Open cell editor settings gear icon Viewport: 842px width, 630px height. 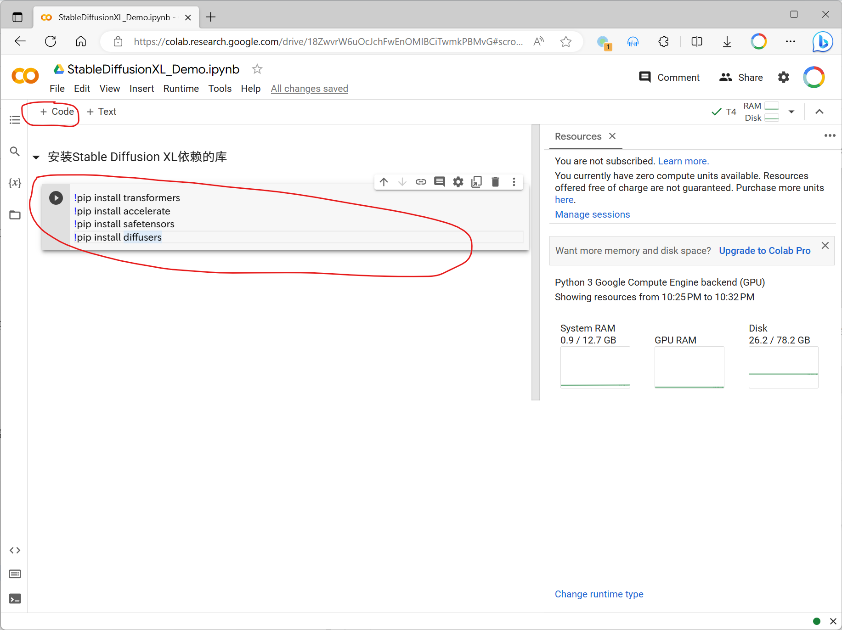click(458, 182)
